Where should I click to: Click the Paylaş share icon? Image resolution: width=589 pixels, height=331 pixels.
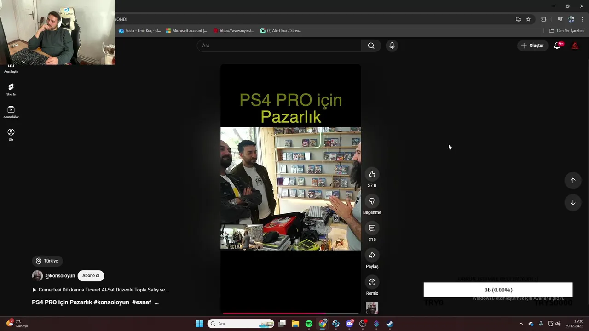pyautogui.click(x=372, y=255)
